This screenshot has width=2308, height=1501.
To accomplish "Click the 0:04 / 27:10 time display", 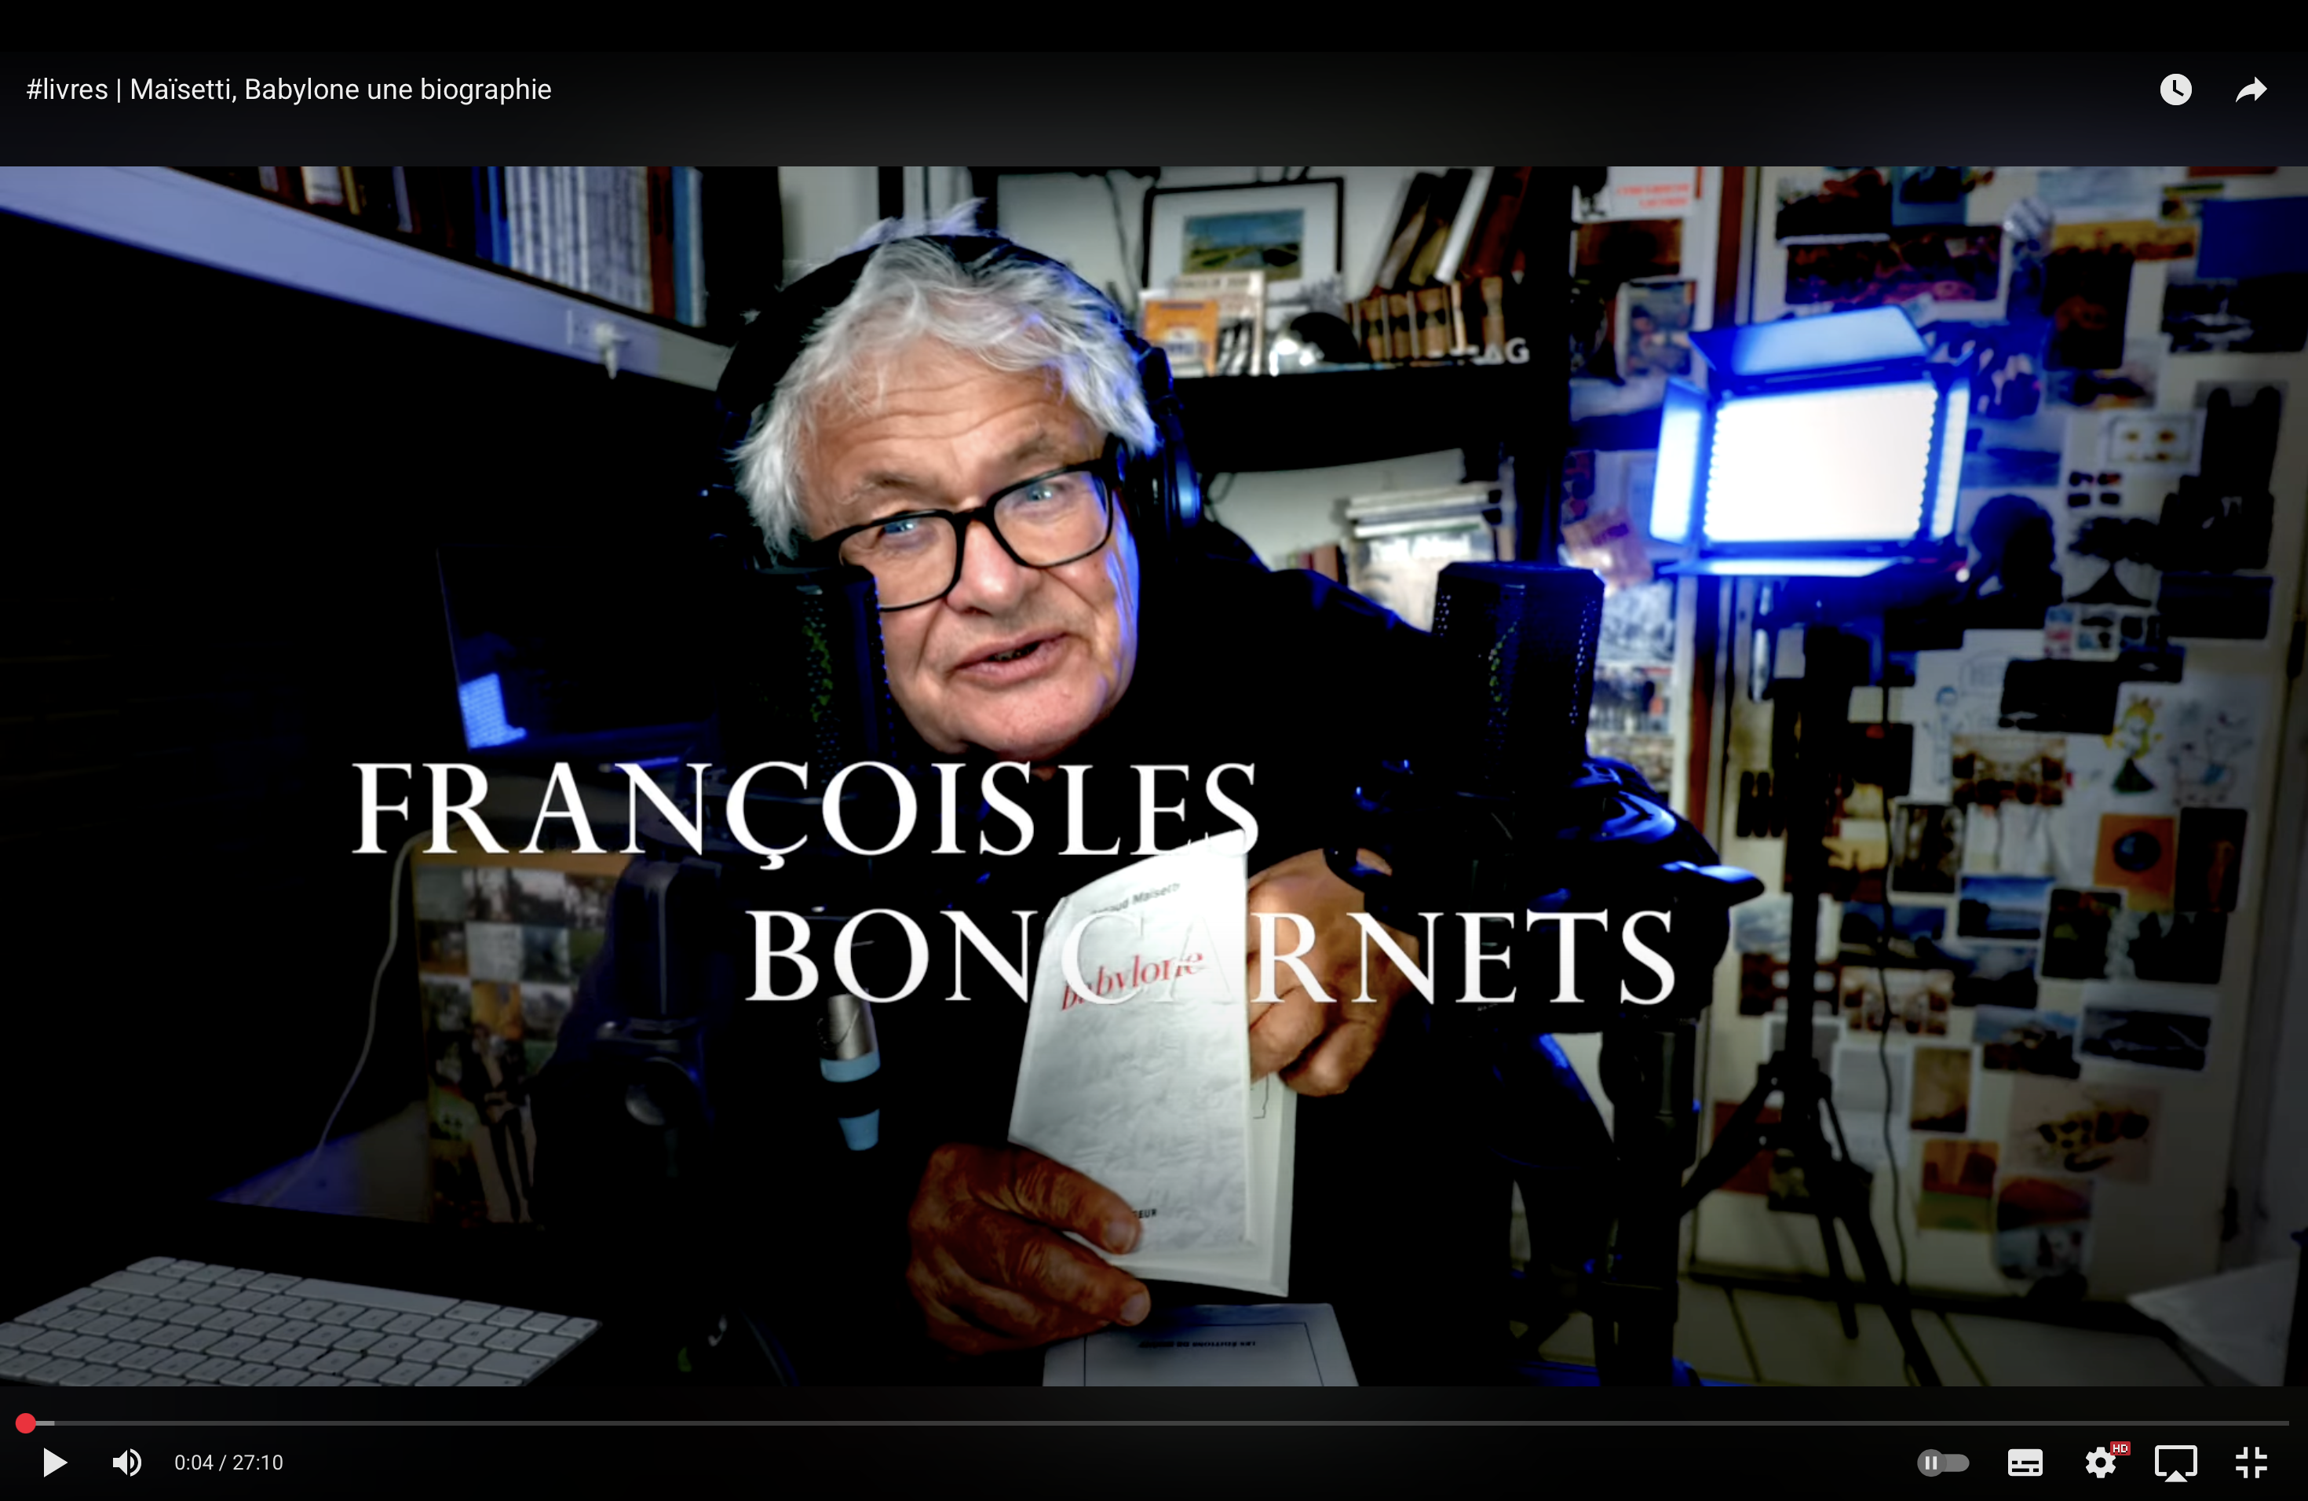I will tap(228, 1463).
